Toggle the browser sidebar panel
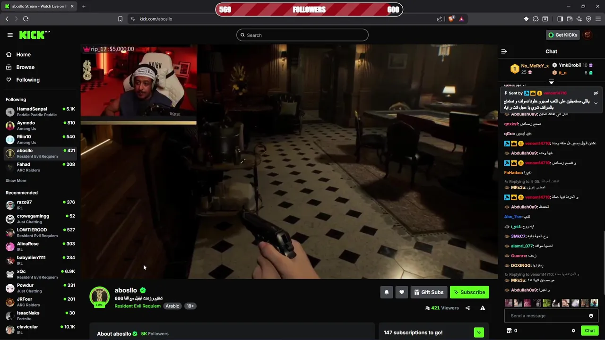The width and height of the screenshot is (605, 340). [560, 19]
